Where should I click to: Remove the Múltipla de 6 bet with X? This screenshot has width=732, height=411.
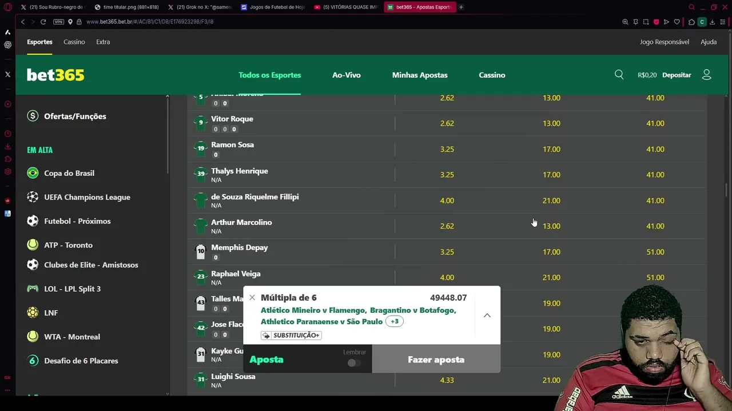[252, 297]
